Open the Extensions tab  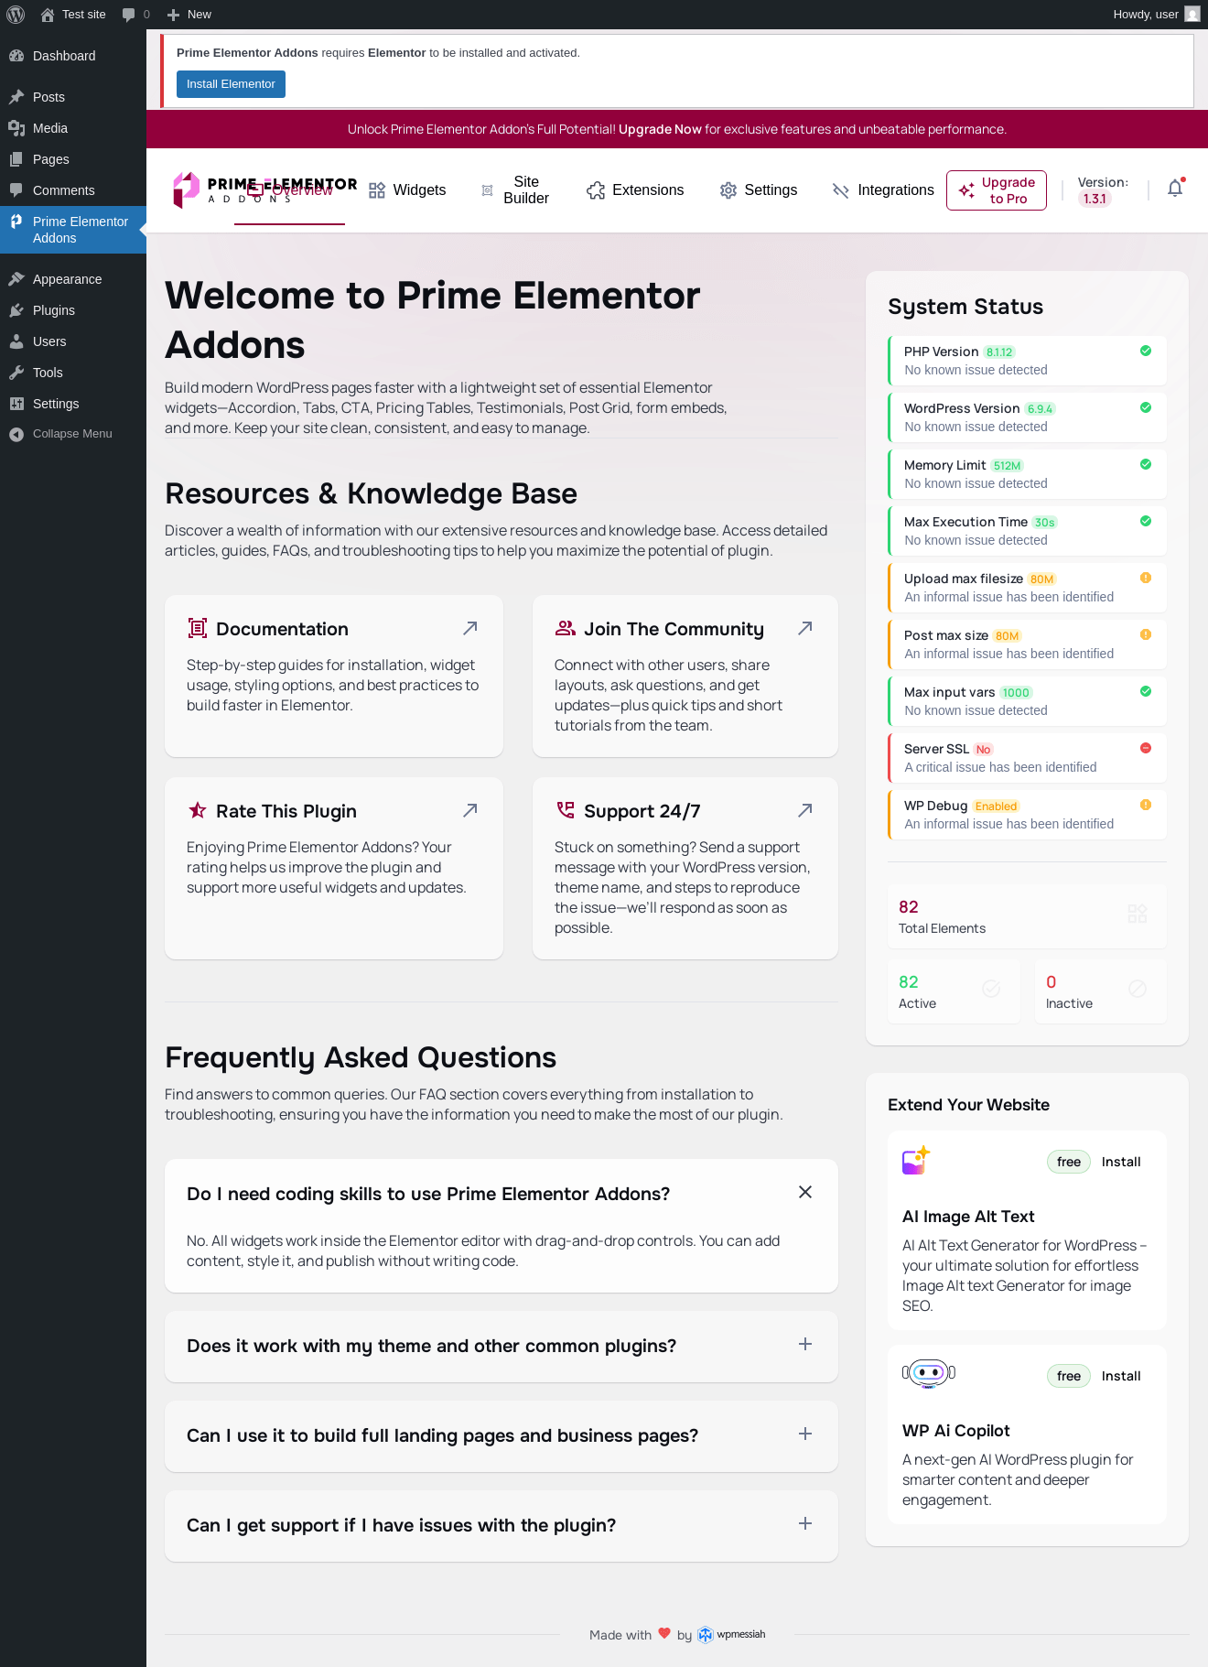click(635, 189)
